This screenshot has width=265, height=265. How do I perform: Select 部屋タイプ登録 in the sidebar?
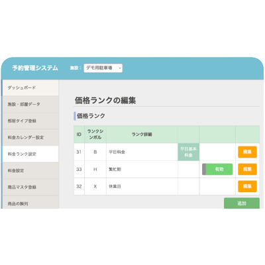tap(30, 121)
